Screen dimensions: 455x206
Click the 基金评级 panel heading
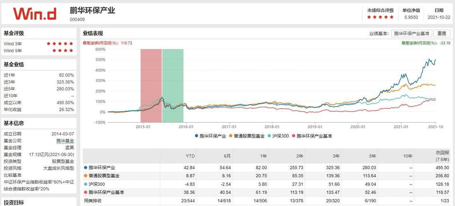click(x=14, y=33)
